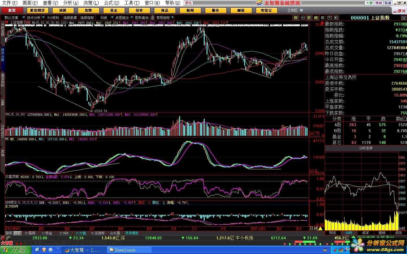Select the 债券 main tab

tap(139, 10)
